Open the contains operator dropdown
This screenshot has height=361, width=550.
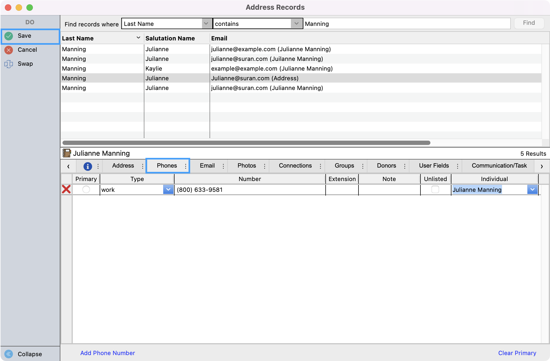pyautogui.click(x=296, y=24)
